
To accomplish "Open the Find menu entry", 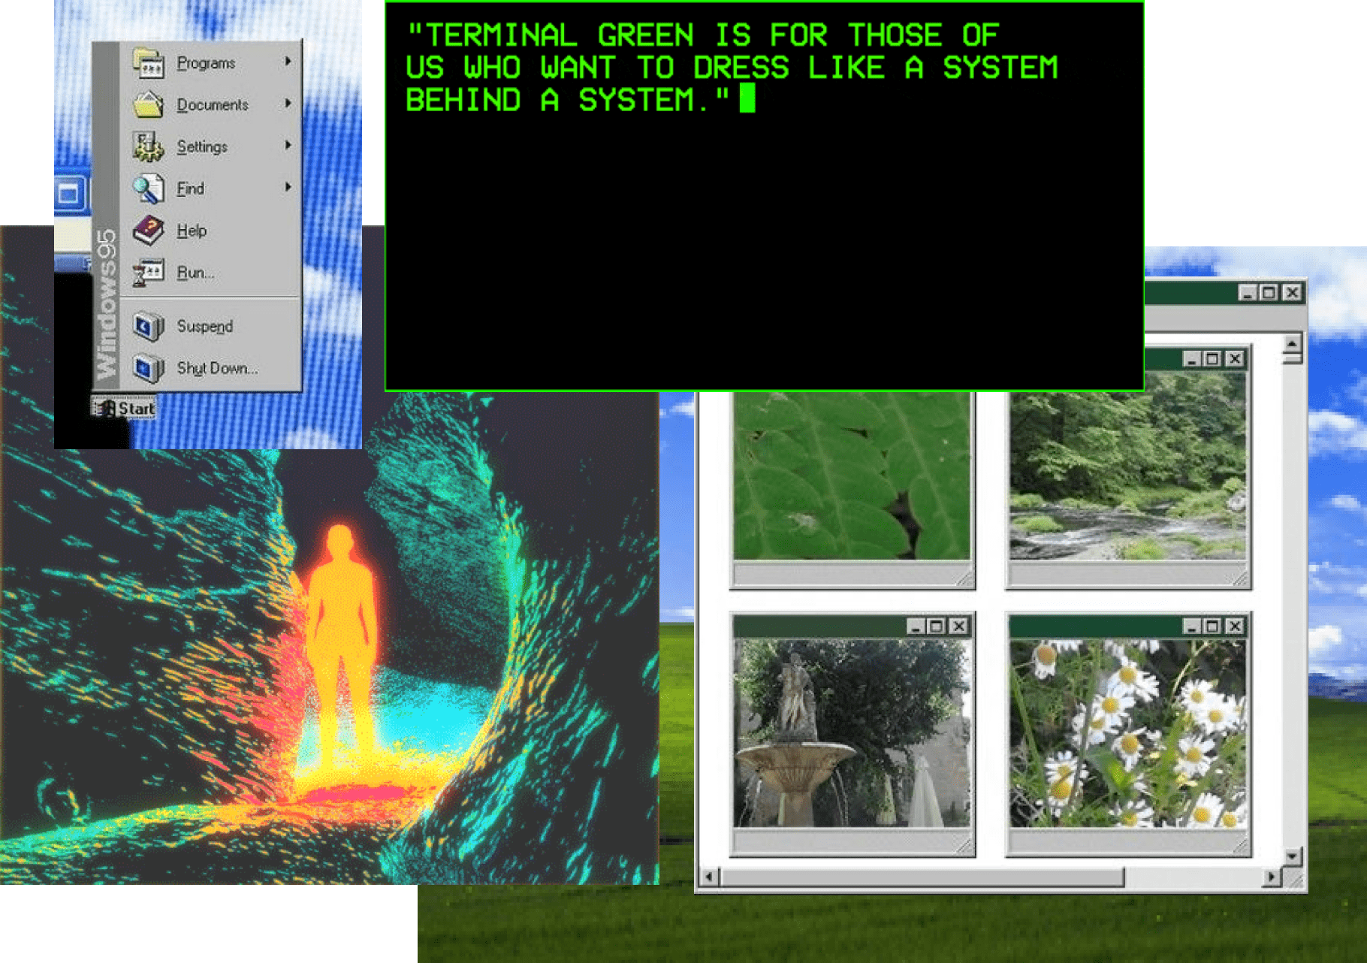I will pos(191,189).
